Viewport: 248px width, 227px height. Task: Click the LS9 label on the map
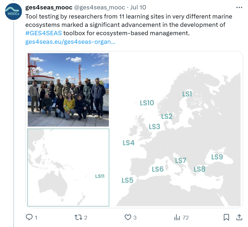217,157
